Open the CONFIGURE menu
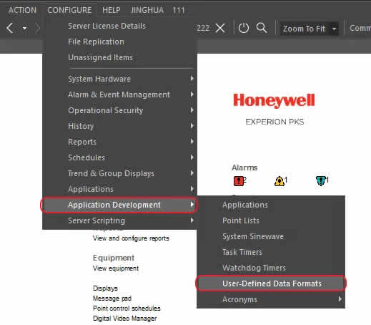Screen dimensions: 371x325 pos(69,10)
